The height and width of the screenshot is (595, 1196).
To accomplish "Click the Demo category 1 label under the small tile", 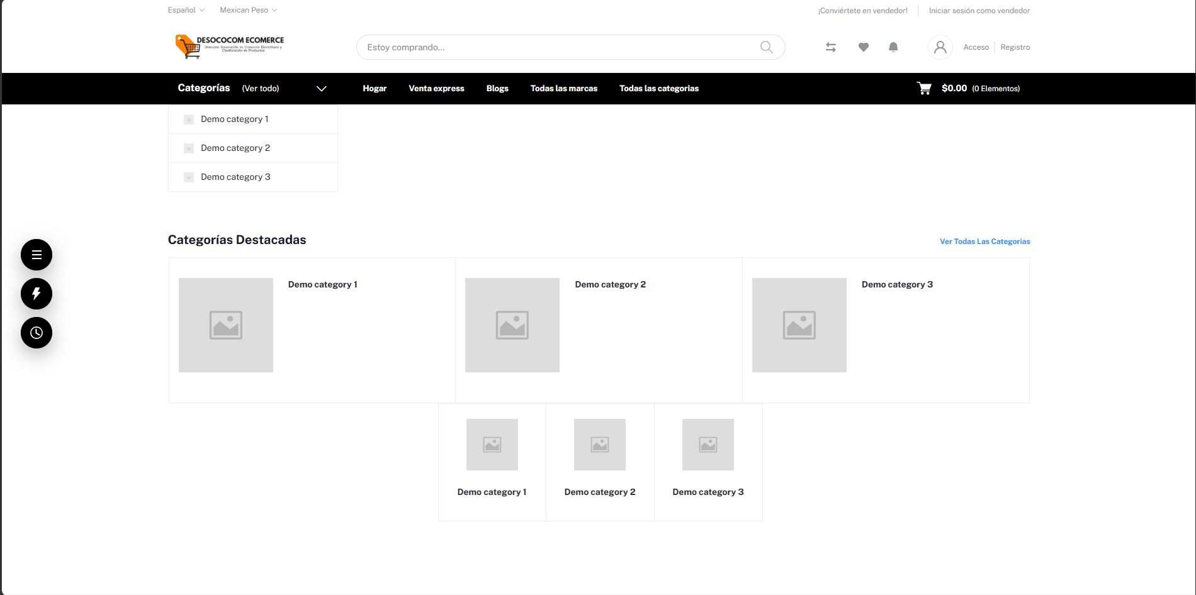I will (x=492, y=492).
